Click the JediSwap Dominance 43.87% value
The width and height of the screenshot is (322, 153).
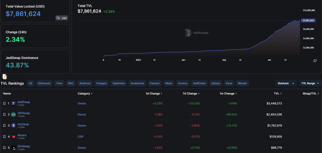click(x=17, y=65)
